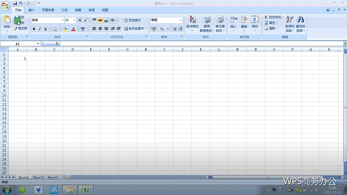The height and width of the screenshot is (195, 347).
Task: Click the percent style icon
Action: coord(162,29)
